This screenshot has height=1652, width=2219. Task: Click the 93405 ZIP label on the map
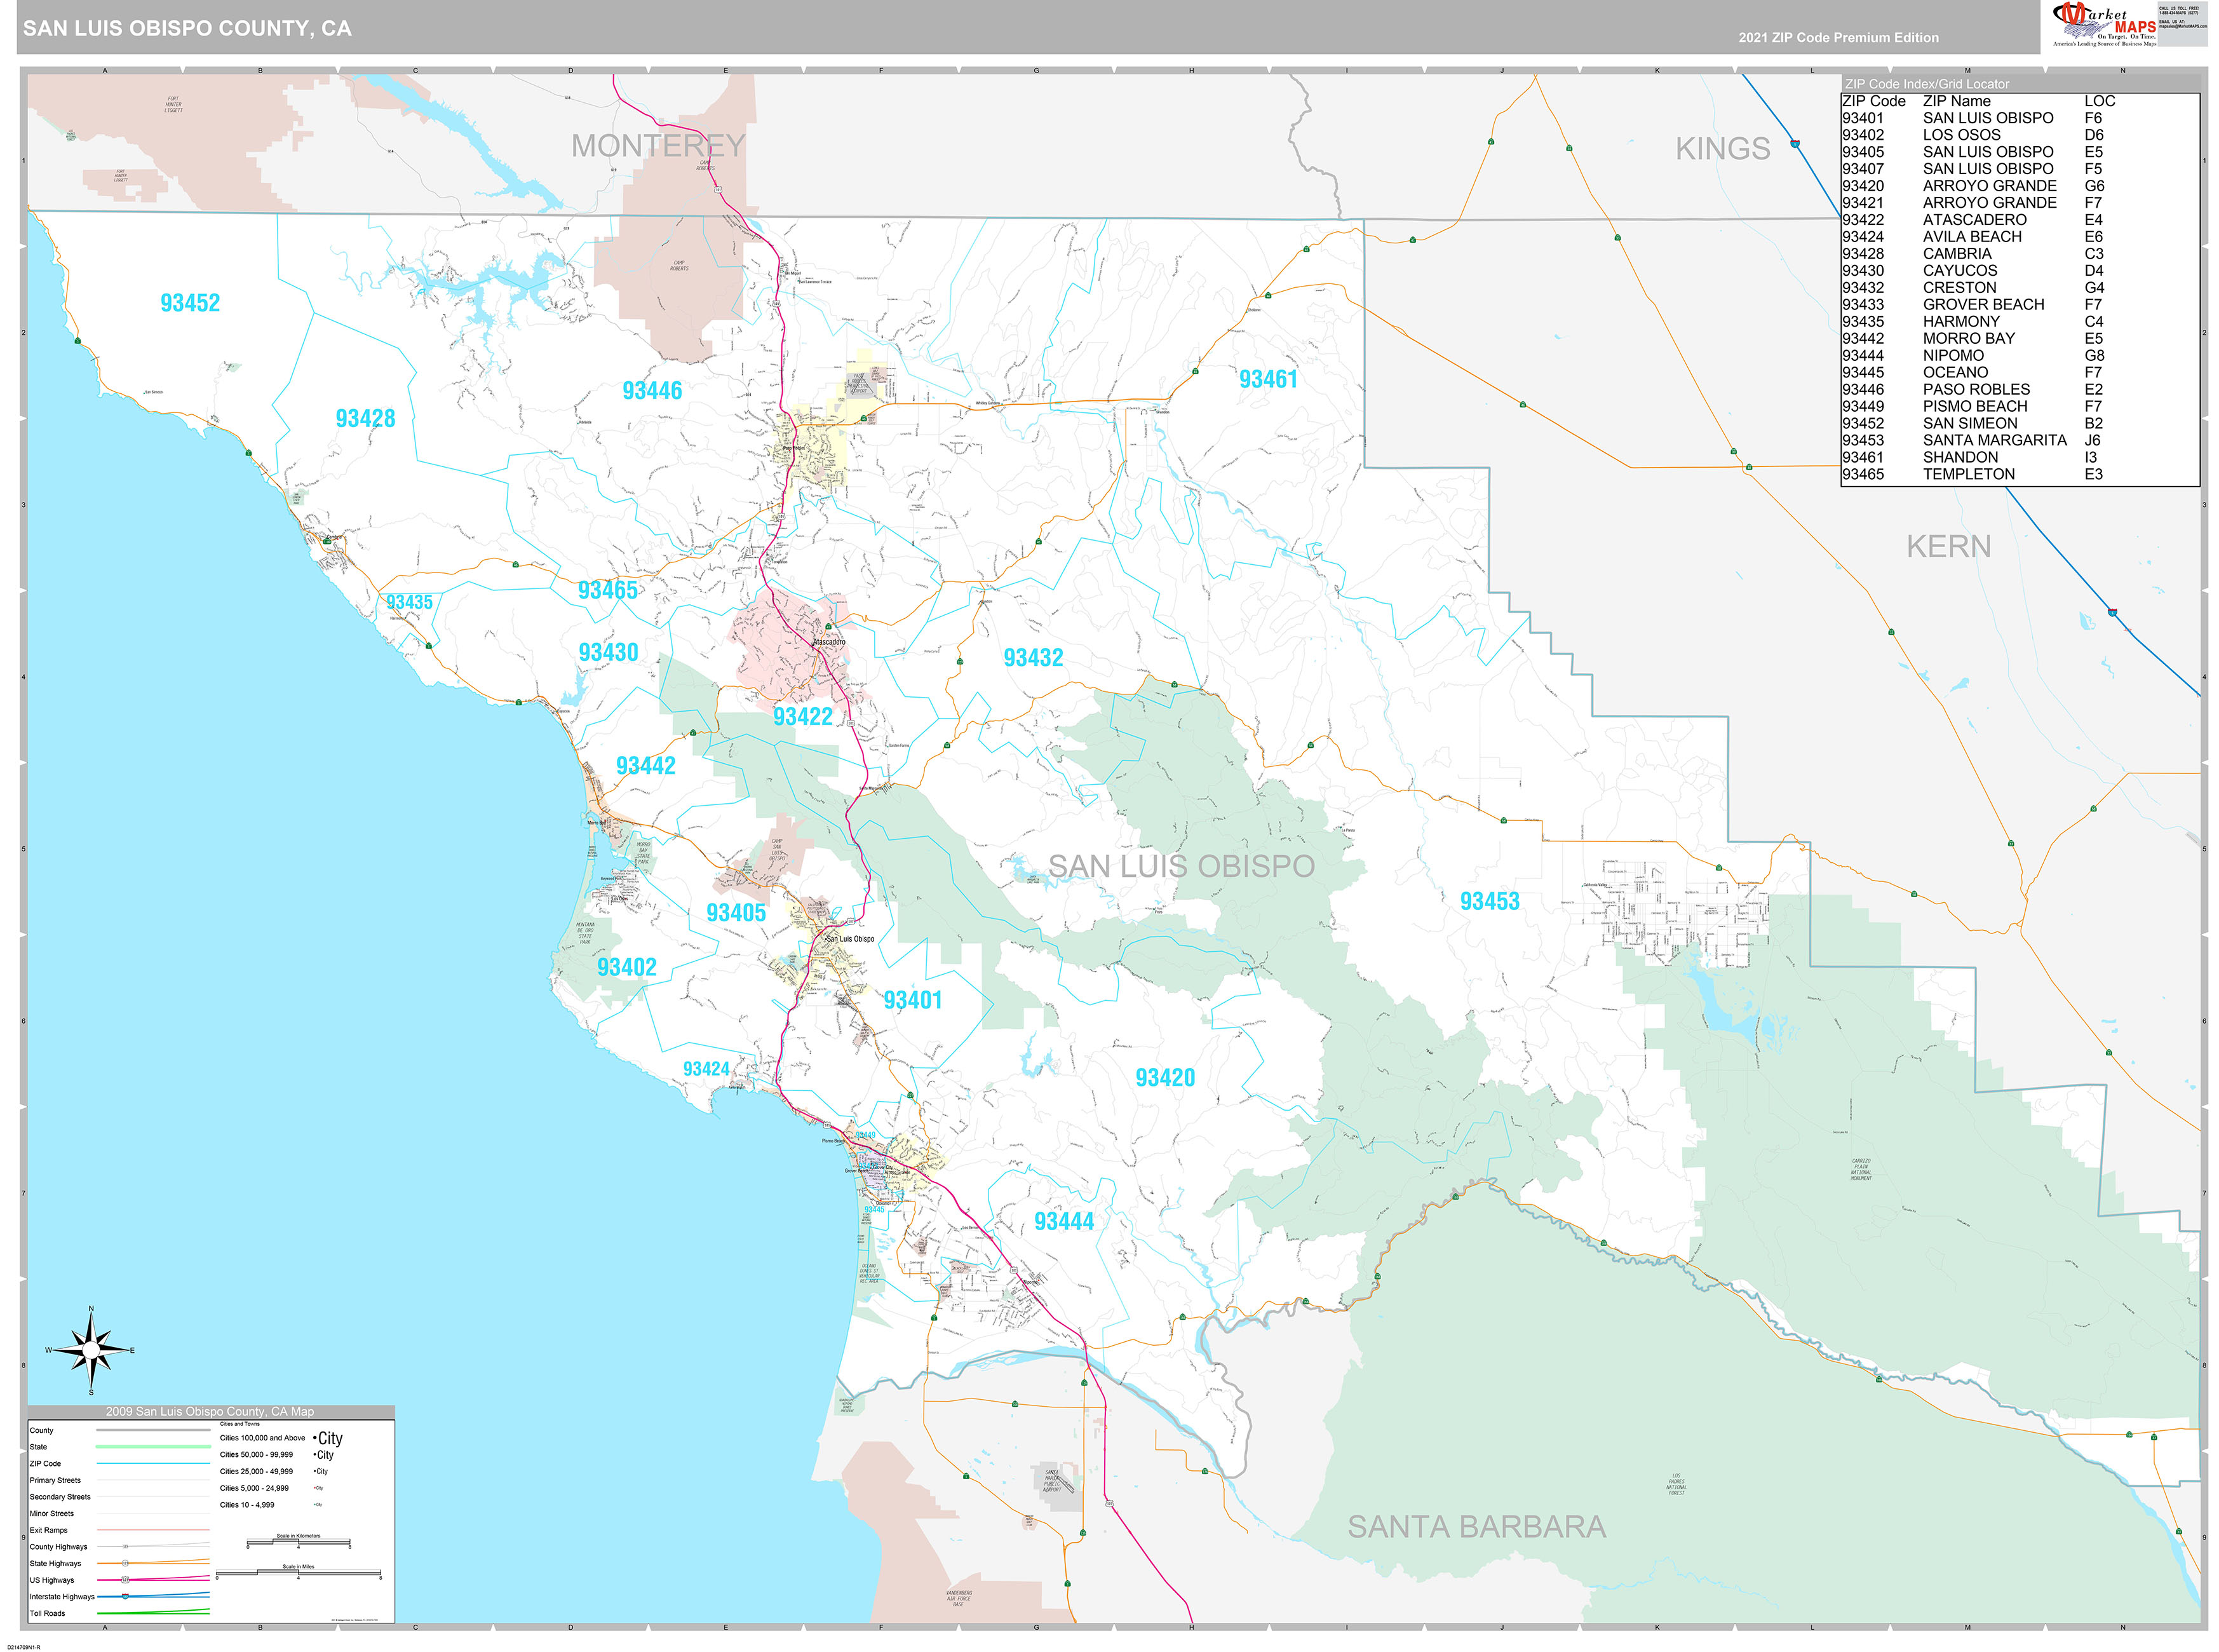pyautogui.click(x=736, y=913)
